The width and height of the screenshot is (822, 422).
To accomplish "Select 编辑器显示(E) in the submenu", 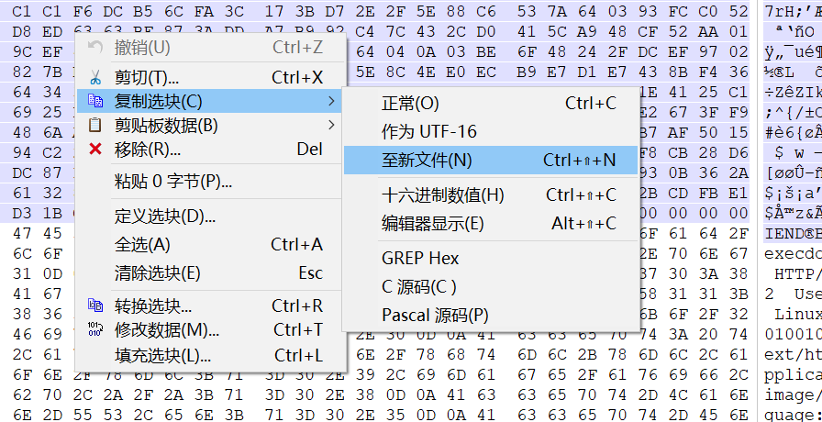I will (x=433, y=223).
